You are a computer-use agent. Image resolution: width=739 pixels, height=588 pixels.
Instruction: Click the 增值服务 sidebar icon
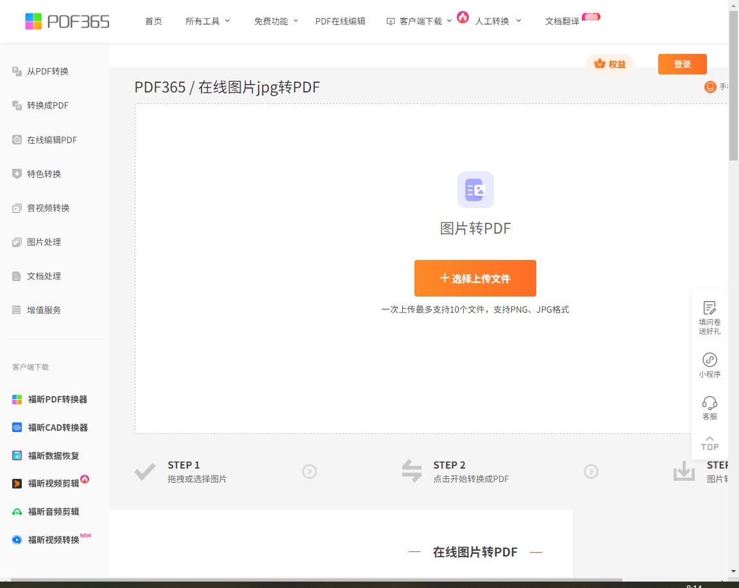click(17, 310)
